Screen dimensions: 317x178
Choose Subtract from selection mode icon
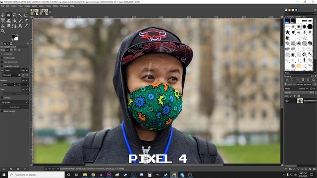point(15,50)
